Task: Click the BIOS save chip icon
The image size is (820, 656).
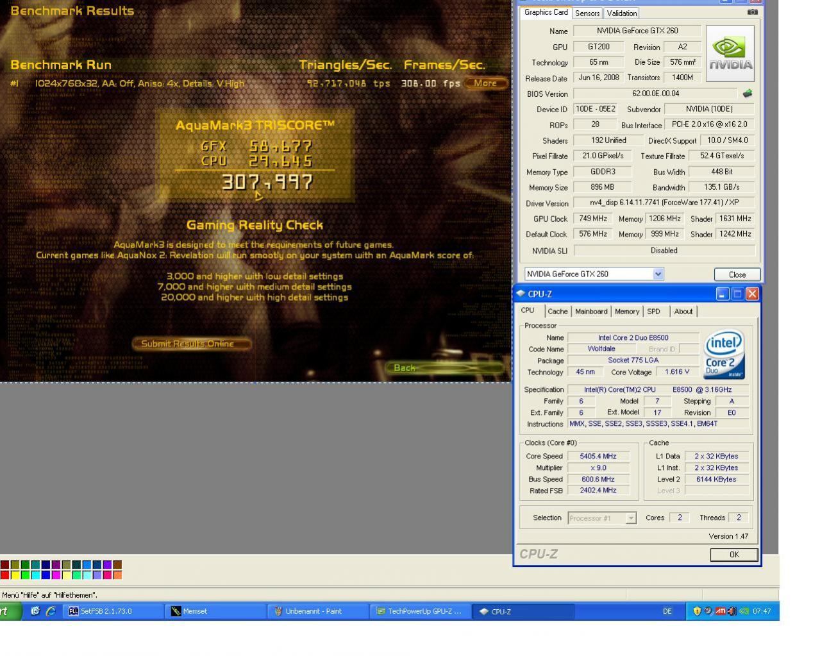Action: click(x=747, y=94)
